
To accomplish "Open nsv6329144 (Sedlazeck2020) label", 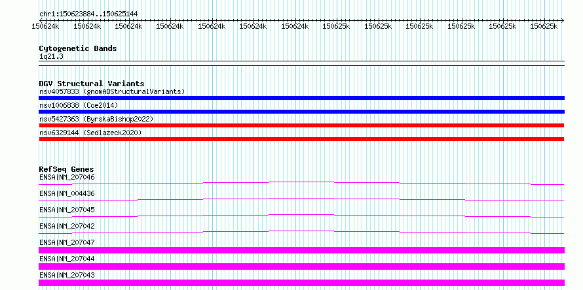I will pyautogui.click(x=90, y=133).
